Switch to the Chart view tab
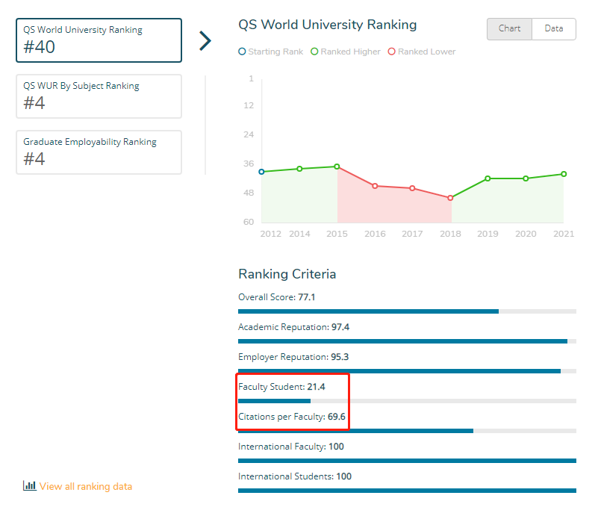Viewport: 598px width, 519px height. (x=509, y=28)
